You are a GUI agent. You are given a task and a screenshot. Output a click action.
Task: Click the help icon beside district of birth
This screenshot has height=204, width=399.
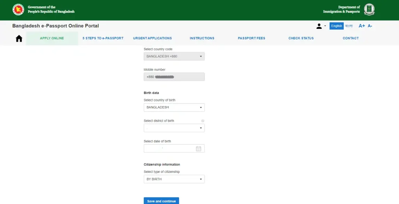tap(203, 121)
